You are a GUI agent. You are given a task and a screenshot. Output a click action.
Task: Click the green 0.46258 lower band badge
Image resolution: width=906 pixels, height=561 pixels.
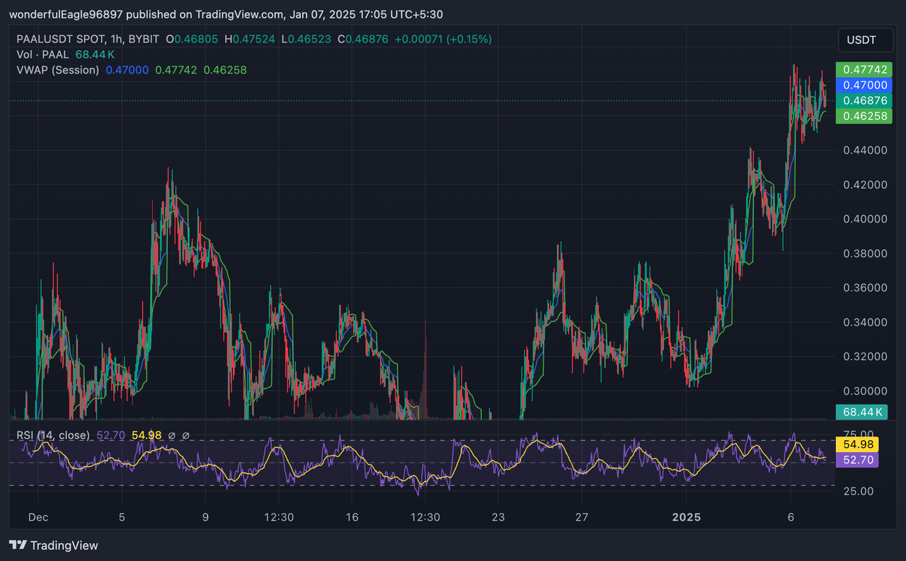[864, 116]
